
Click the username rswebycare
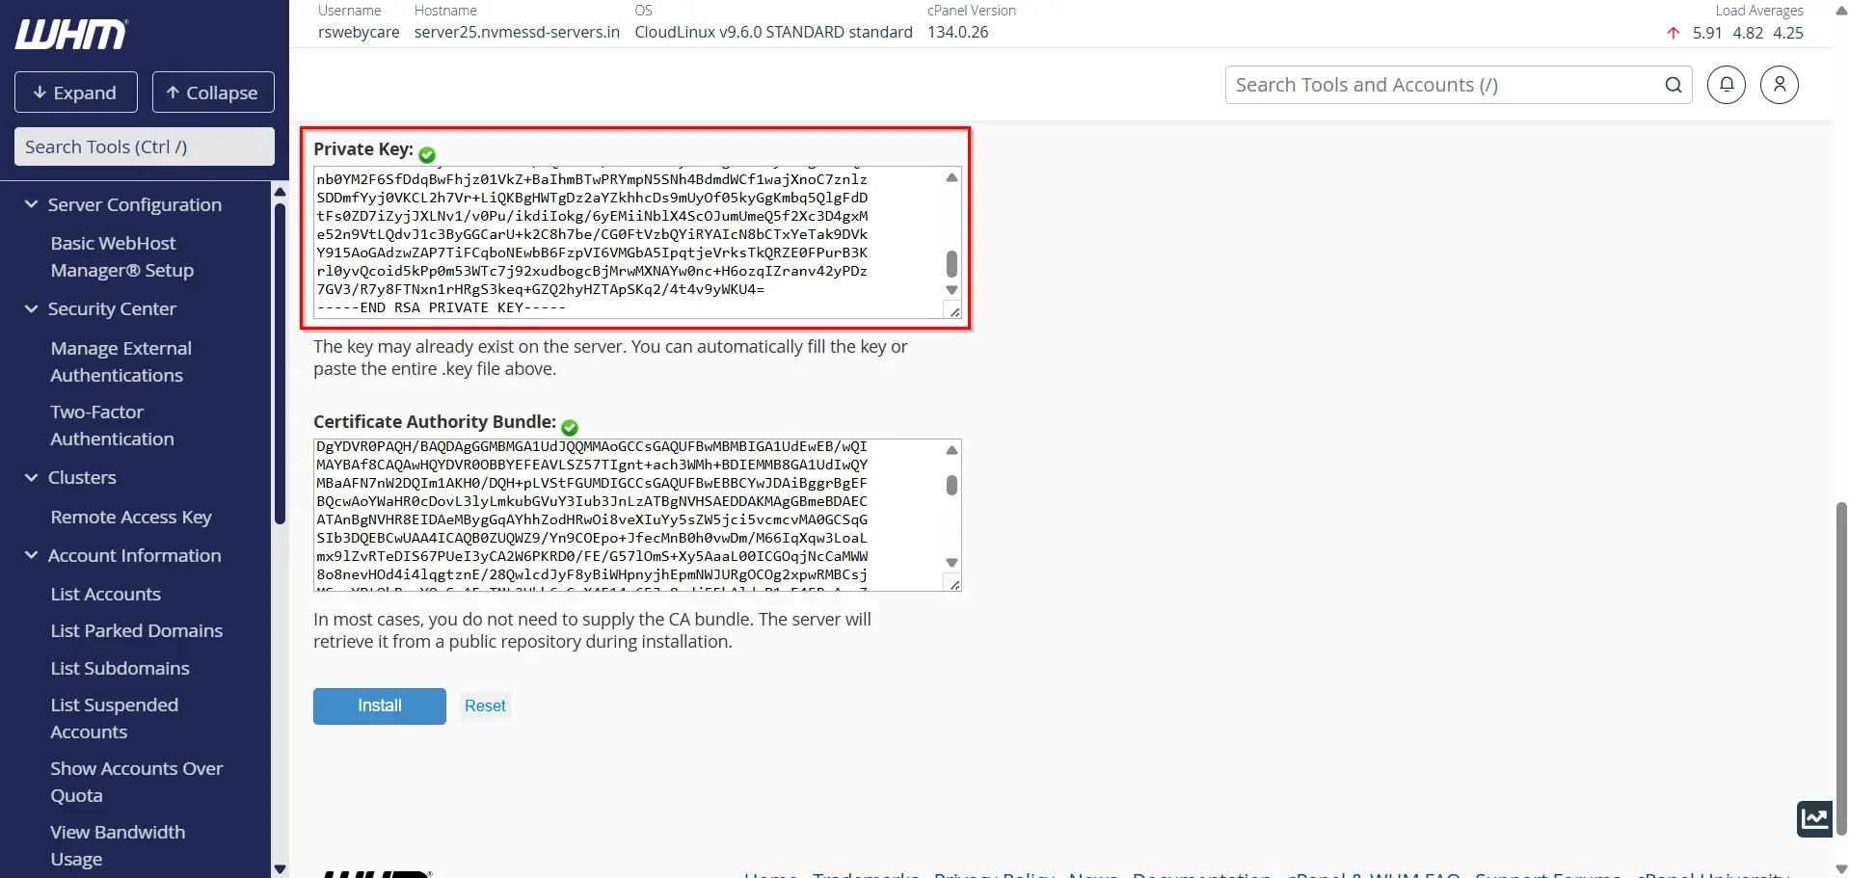pyautogui.click(x=359, y=32)
